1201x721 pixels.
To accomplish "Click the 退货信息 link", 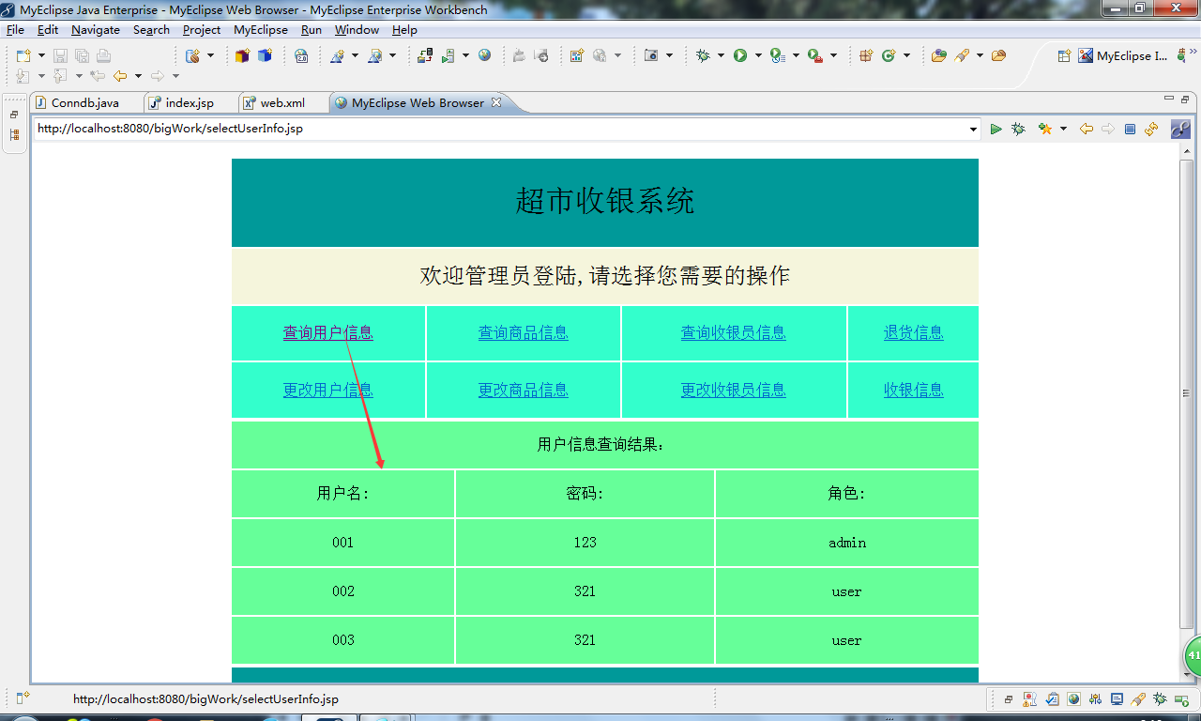I will (914, 332).
